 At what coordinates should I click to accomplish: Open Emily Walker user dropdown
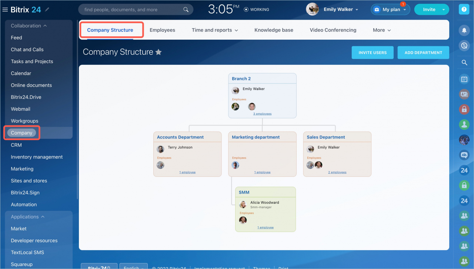tap(341, 10)
